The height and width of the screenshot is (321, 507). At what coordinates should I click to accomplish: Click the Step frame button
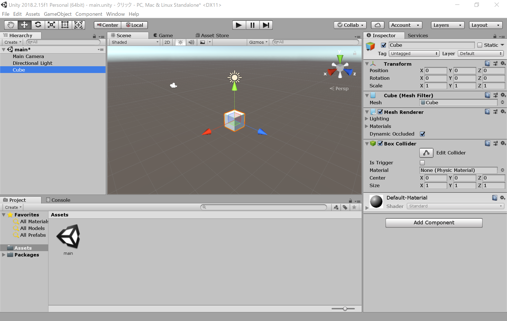[x=266, y=25]
